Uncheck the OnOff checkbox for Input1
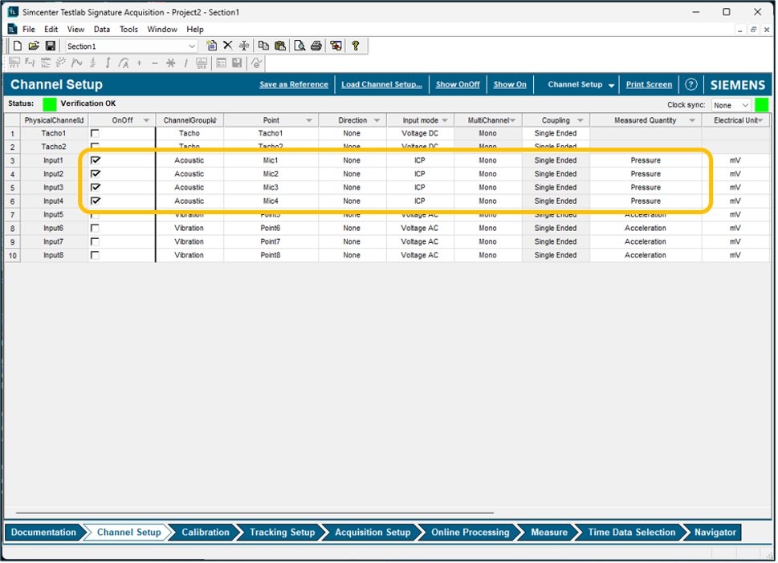This screenshot has width=778, height=563. coord(96,160)
